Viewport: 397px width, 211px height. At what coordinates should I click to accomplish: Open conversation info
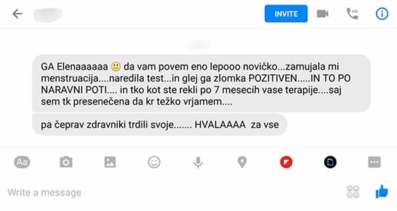click(382, 14)
